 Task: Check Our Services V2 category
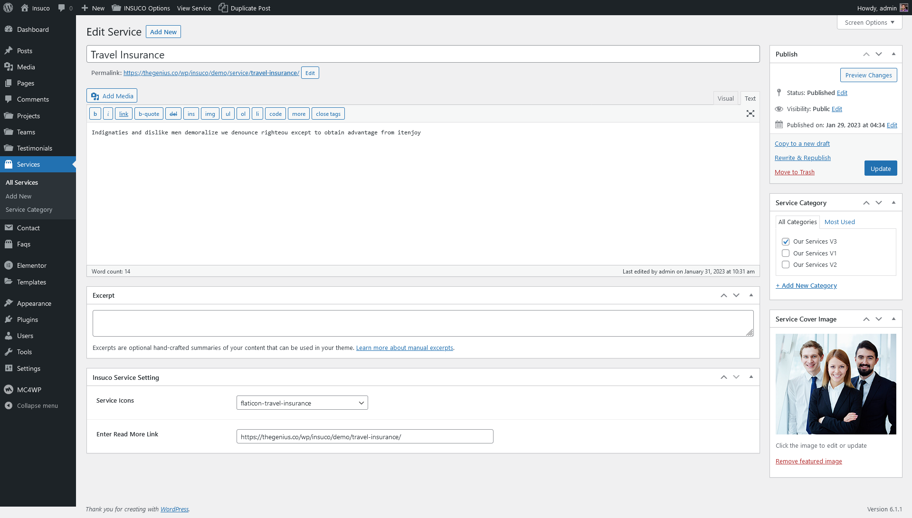coord(786,265)
